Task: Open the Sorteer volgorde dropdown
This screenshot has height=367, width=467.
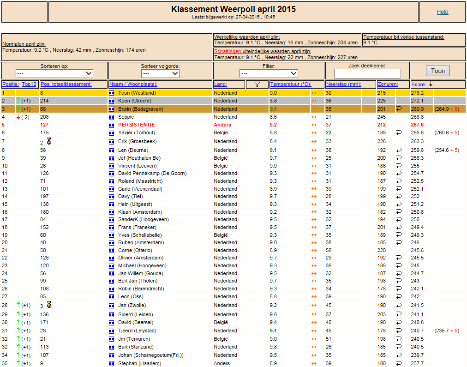Action: pyautogui.click(x=160, y=73)
